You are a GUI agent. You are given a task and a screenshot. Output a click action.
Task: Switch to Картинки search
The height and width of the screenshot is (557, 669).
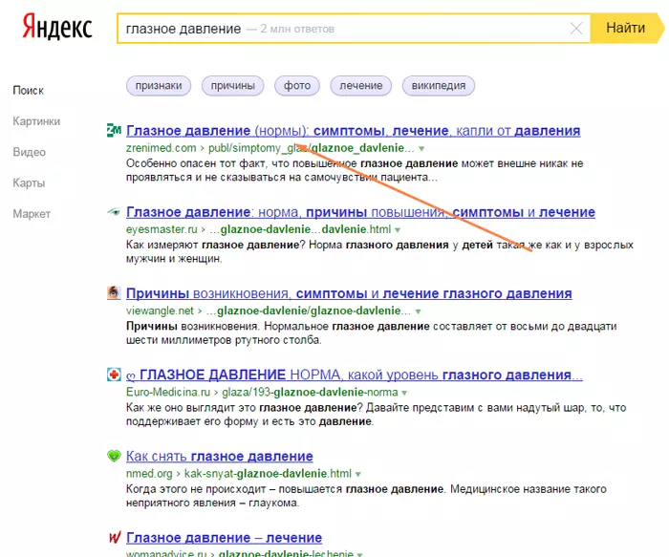tap(36, 121)
